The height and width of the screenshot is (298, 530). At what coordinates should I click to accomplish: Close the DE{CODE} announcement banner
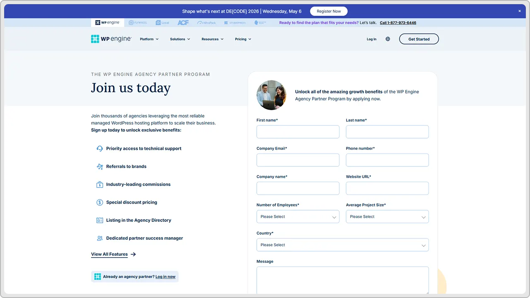click(520, 11)
